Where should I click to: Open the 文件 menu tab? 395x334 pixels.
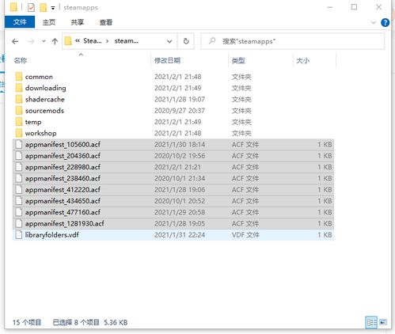[x=20, y=22]
